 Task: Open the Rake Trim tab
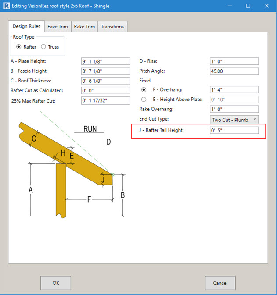84,27
